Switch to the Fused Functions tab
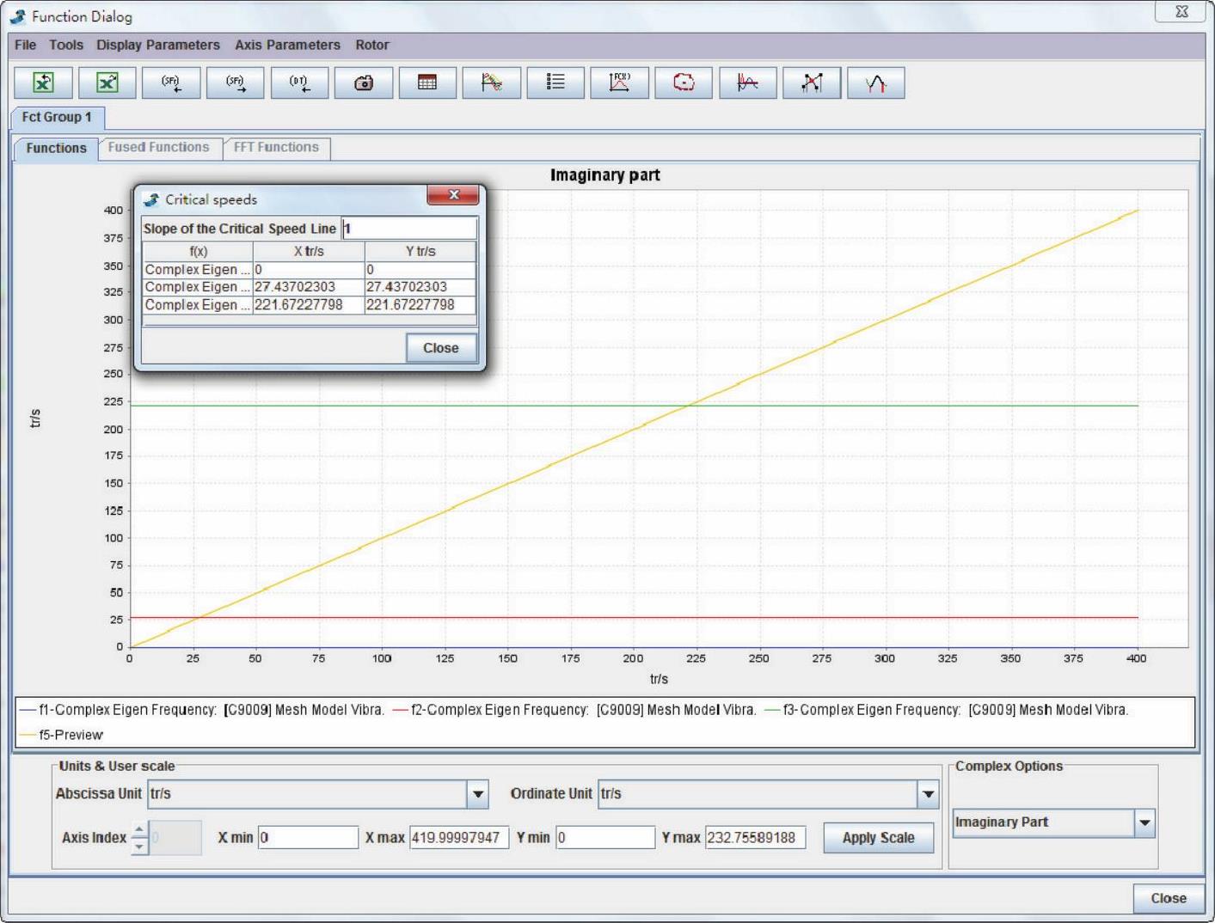This screenshot has width=1215, height=923. tap(158, 147)
